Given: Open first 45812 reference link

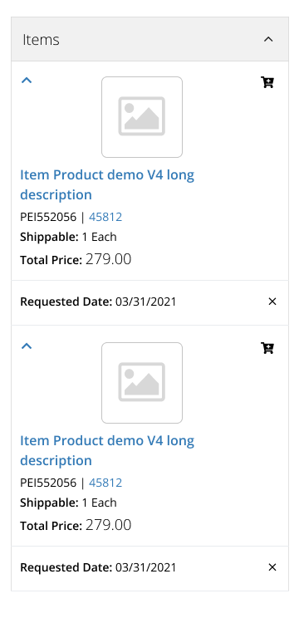Looking at the screenshot, I should coord(105,217).
